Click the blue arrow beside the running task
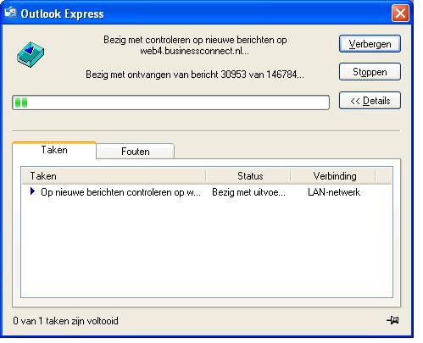This screenshot has width=423, height=343. point(32,191)
